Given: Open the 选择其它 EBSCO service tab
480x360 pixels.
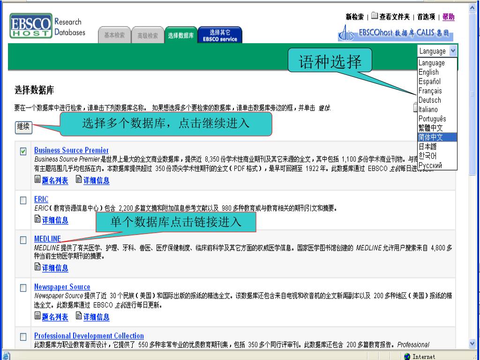Looking at the screenshot, I should (220, 35).
